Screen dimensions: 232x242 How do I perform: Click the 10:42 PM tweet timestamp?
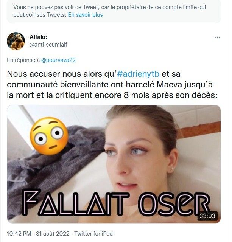click(x=19, y=234)
